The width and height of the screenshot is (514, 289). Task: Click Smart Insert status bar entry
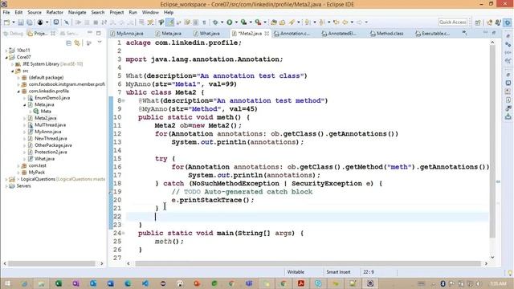click(338, 272)
